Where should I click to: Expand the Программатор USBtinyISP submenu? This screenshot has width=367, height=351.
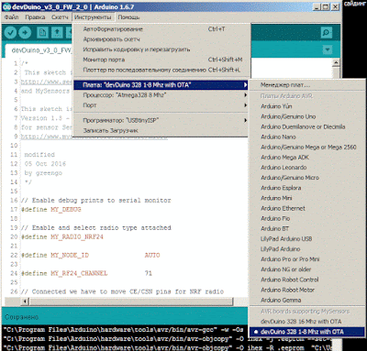tap(161, 120)
